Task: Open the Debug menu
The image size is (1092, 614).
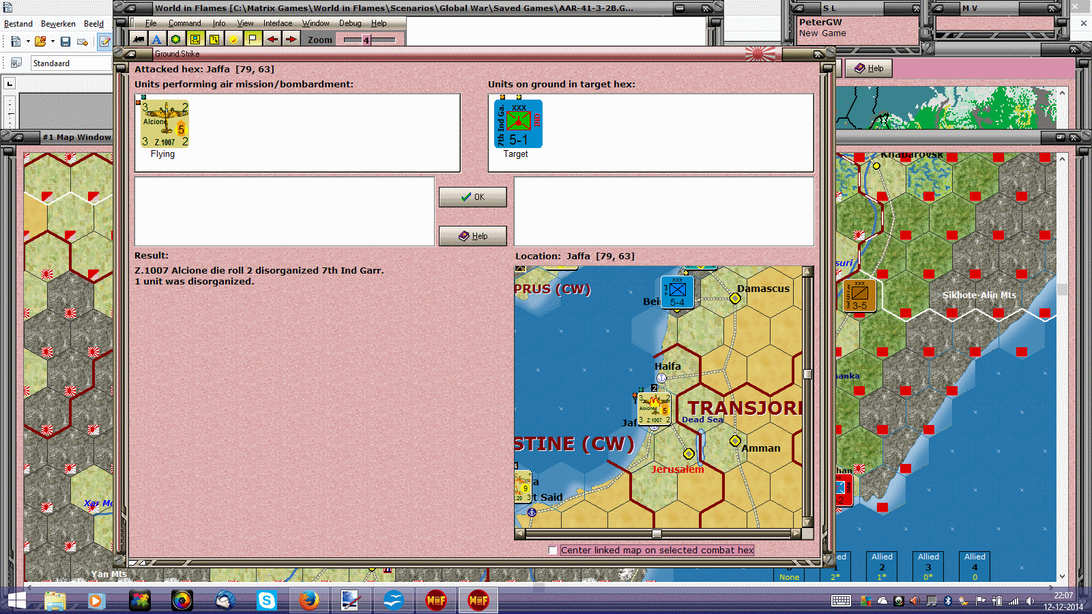Action: pyautogui.click(x=350, y=23)
